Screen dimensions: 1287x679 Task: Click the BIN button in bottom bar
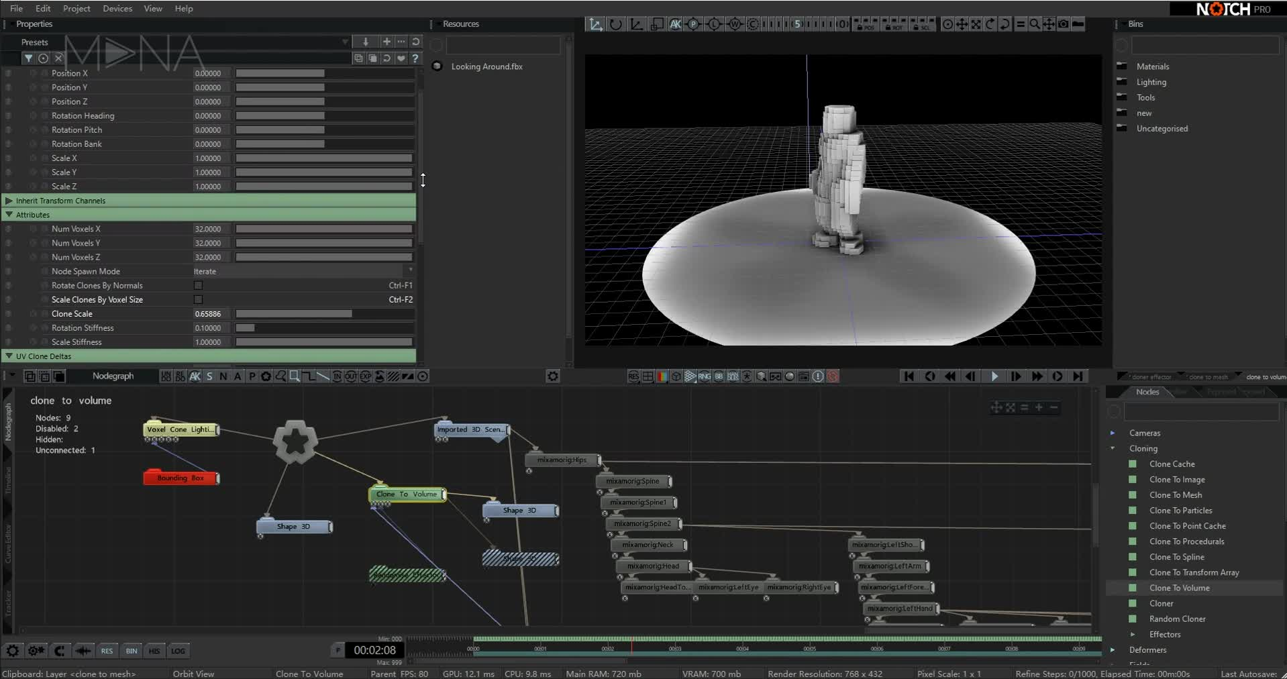[x=131, y=651]
